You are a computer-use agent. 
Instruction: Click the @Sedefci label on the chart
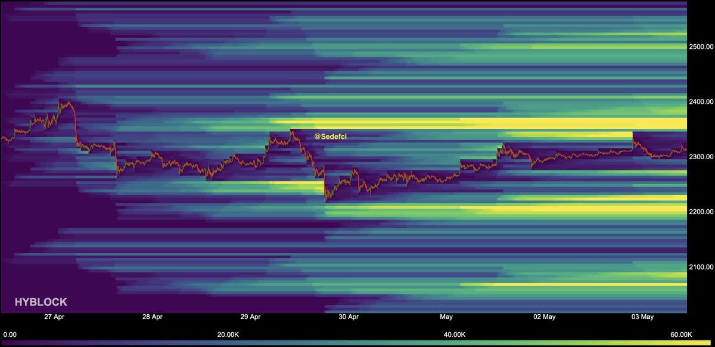coord(331,137)
